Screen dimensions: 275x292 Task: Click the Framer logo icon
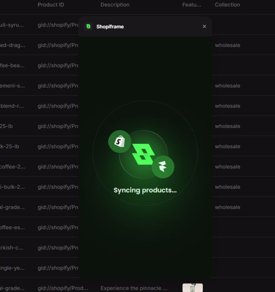coord(163,167)
